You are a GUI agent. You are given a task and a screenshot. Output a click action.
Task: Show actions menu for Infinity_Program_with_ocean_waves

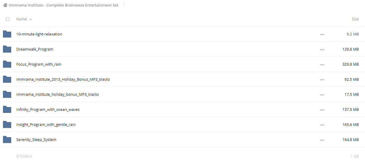point(322,110)
